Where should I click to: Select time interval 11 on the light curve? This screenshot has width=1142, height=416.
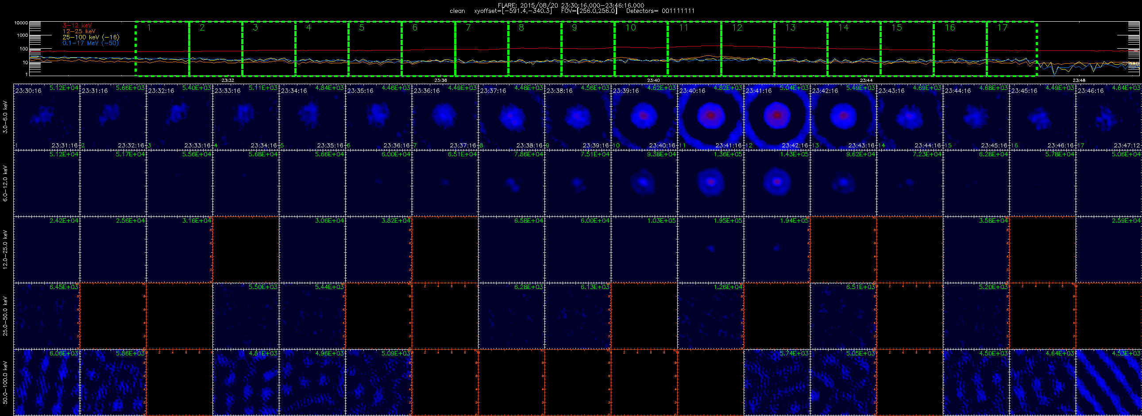(x=694, y=49)
